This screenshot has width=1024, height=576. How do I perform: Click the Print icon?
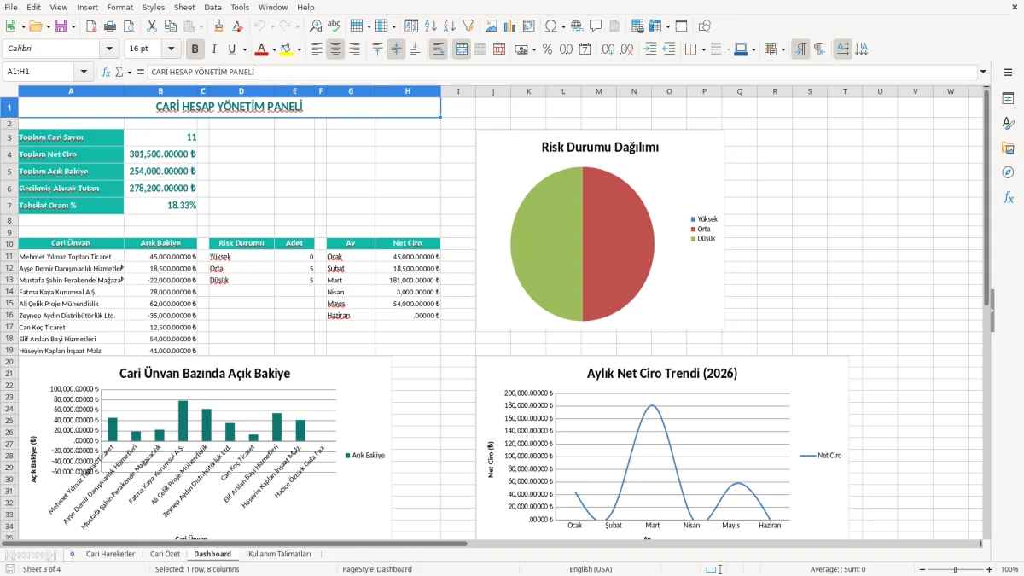[111, 26]
